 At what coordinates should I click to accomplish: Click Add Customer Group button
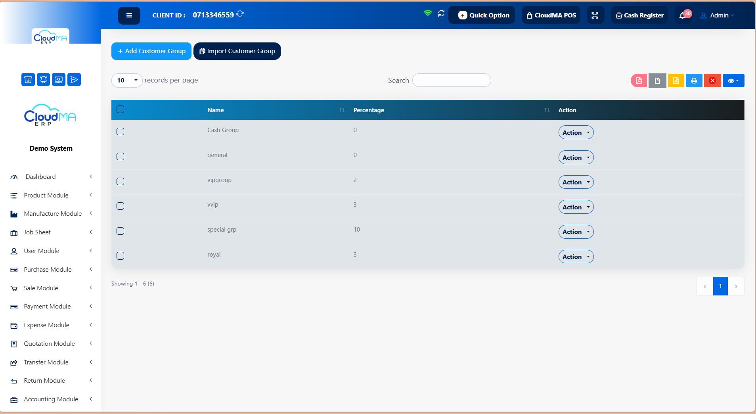click(x=151, y=51)
